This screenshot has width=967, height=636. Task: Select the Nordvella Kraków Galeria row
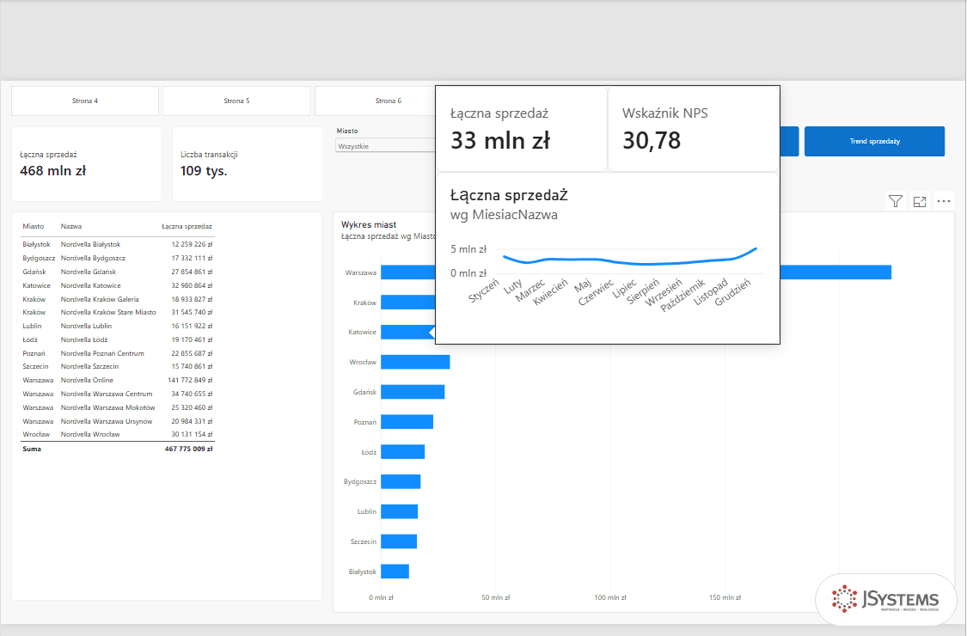pos(117,299)
